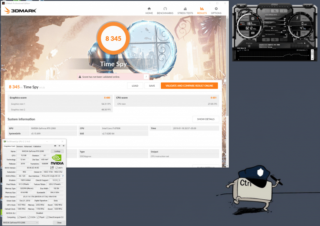The image size is (320, 226).
Task: Click the Afterburner save profile icon
Action: (x=308, y=46)
